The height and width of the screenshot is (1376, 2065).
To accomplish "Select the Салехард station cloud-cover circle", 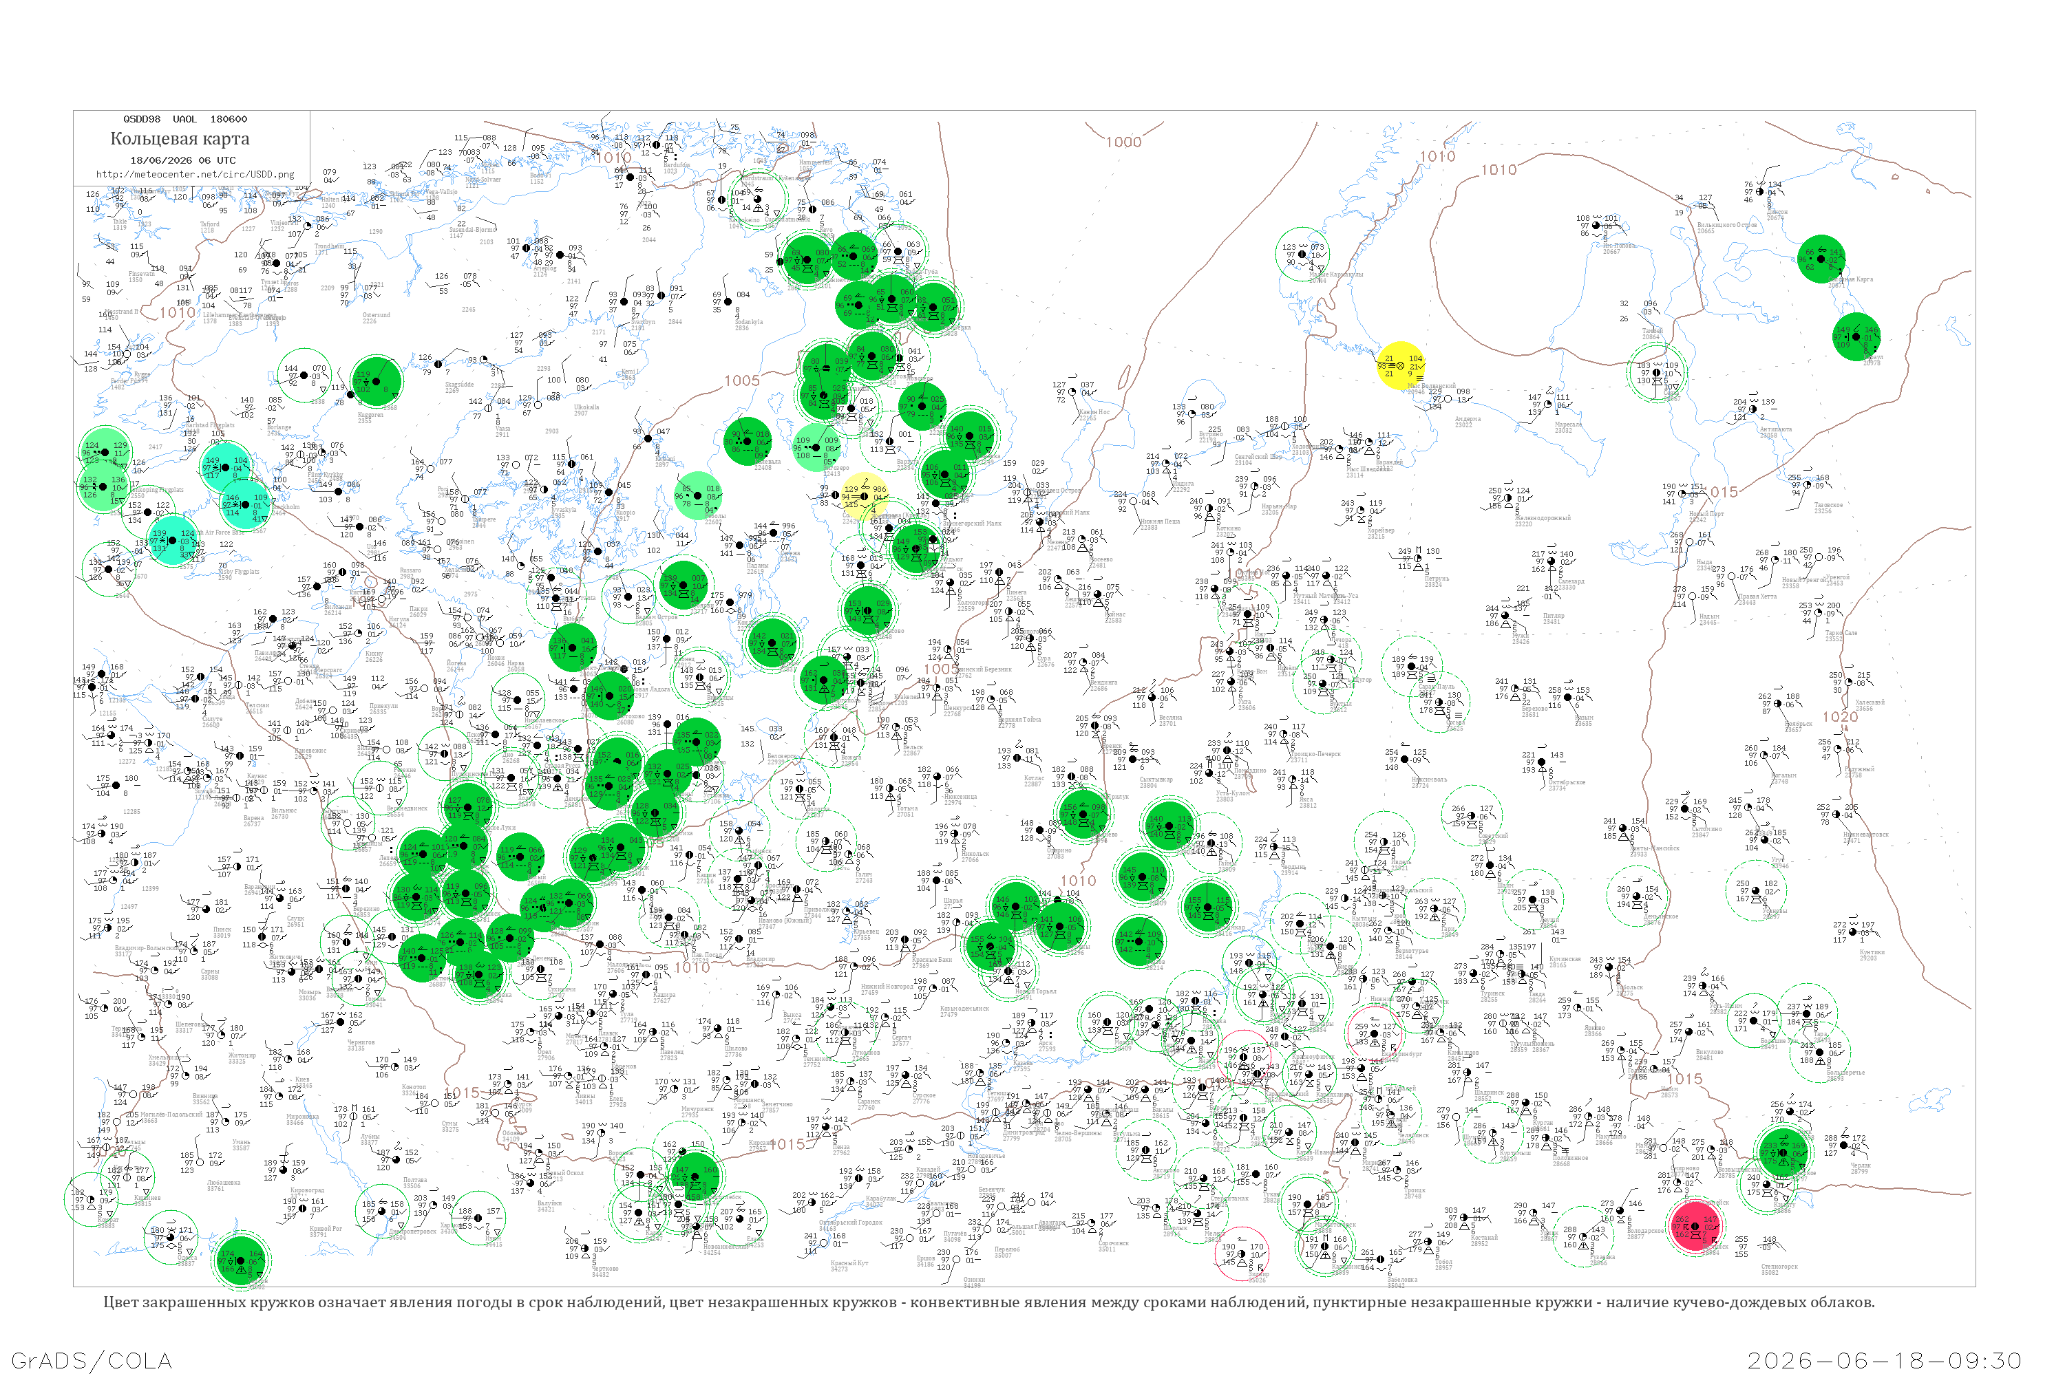I will pos(1552,561).
